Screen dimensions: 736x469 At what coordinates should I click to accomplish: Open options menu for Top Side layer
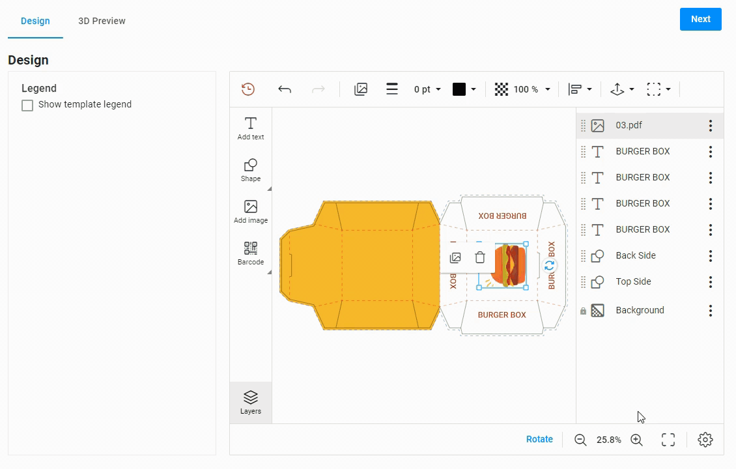(711, 281)
